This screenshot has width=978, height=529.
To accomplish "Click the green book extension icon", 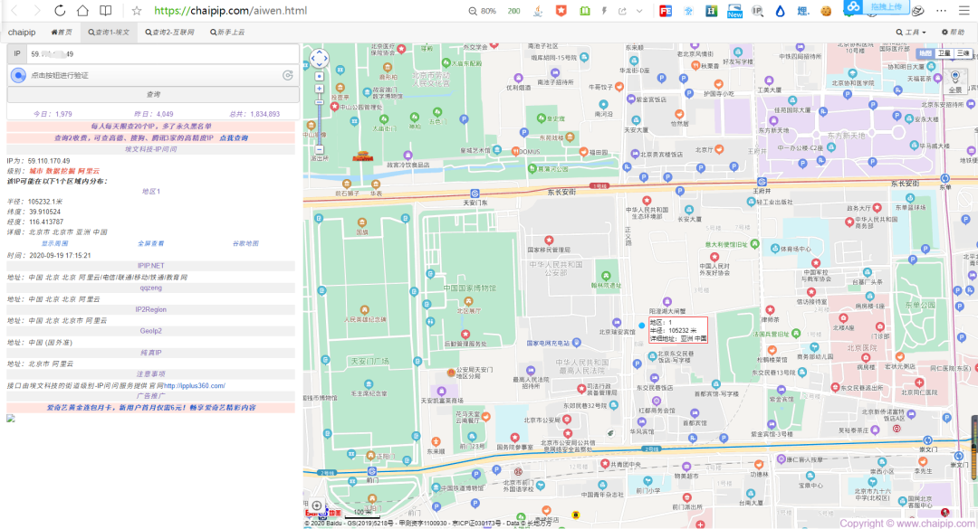I will pyautogui.click(x=584, y=11).
